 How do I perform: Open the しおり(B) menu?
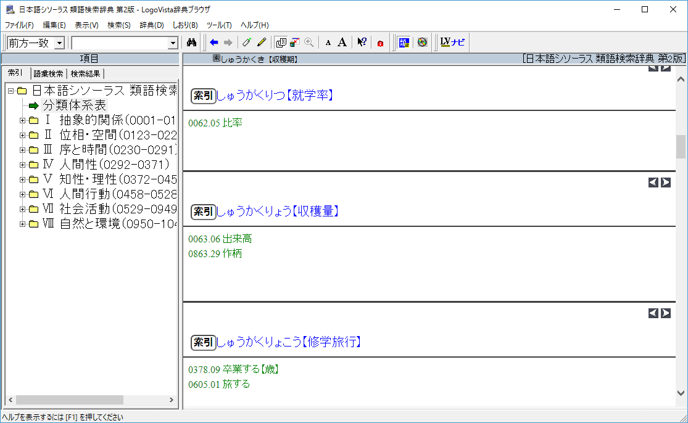click(185, 25)
